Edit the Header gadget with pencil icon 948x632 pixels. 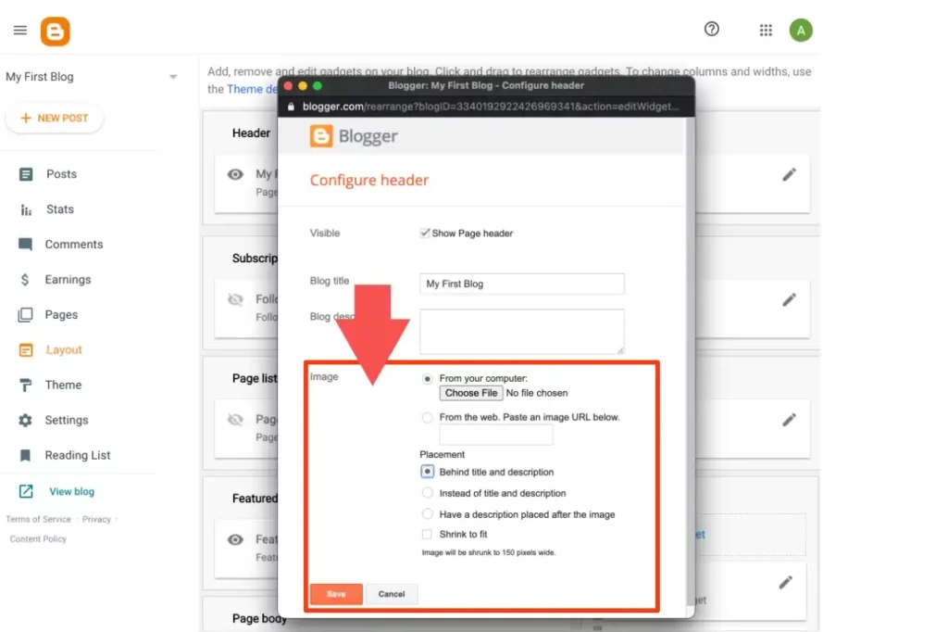pyautogui.click(x=789, y=175)
